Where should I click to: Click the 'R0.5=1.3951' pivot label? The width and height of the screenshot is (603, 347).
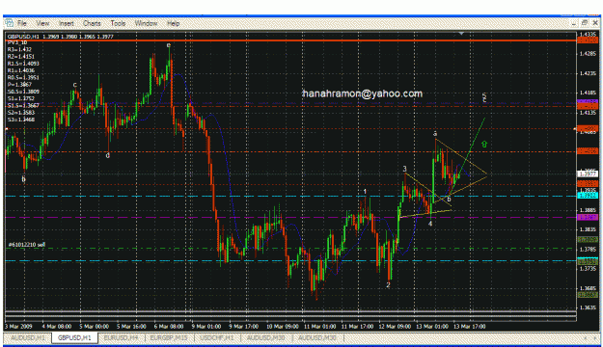(x=23, y=77)
